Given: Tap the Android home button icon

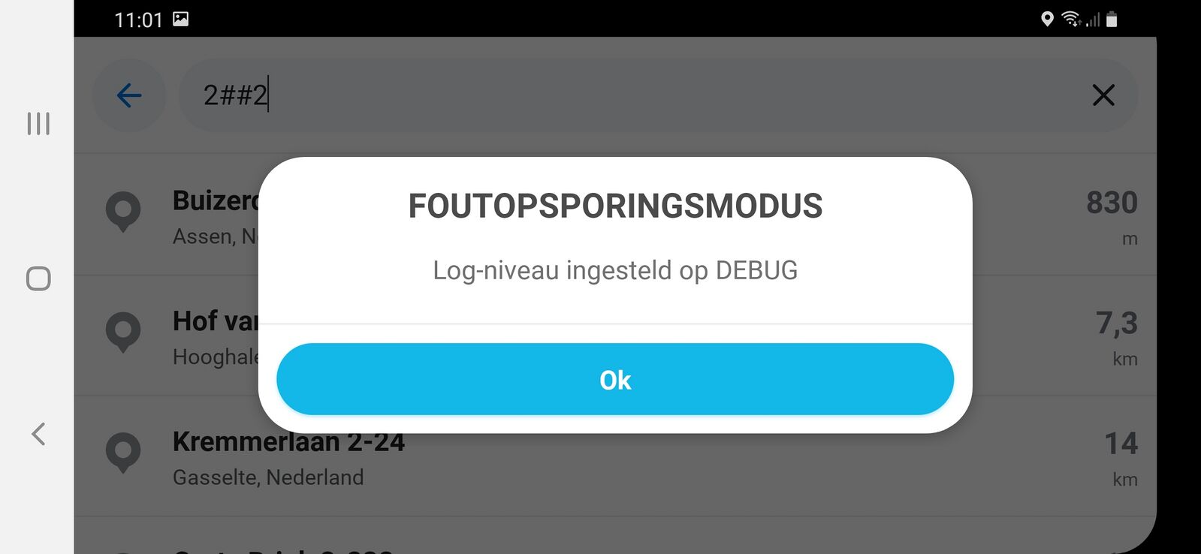Looking at the screenshot, I should (x=38, y=279).
